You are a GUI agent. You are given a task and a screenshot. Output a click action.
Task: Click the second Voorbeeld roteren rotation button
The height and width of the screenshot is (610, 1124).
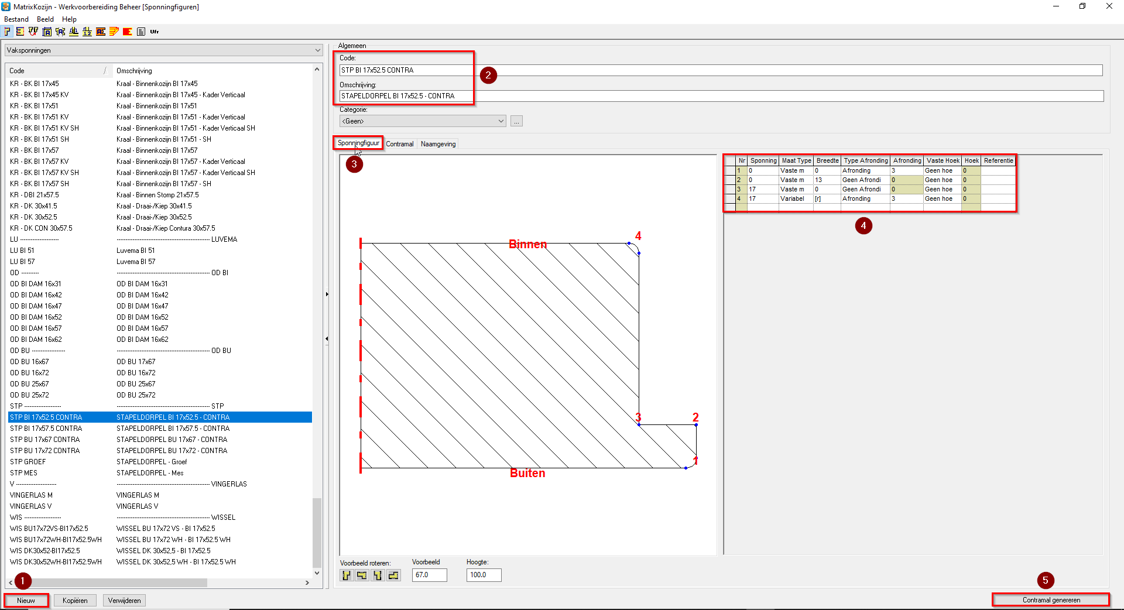[362, 575]
